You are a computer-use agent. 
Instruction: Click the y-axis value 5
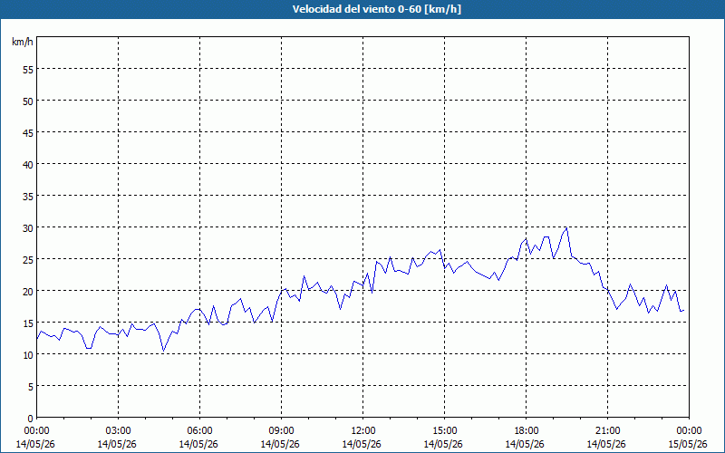pos(31,387)
